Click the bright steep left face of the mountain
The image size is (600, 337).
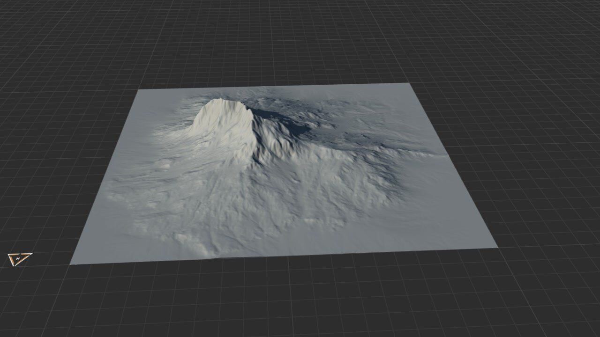(206, 122)
